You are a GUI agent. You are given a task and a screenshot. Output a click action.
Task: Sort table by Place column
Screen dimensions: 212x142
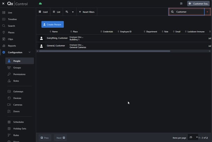click(x=74, y=32)
